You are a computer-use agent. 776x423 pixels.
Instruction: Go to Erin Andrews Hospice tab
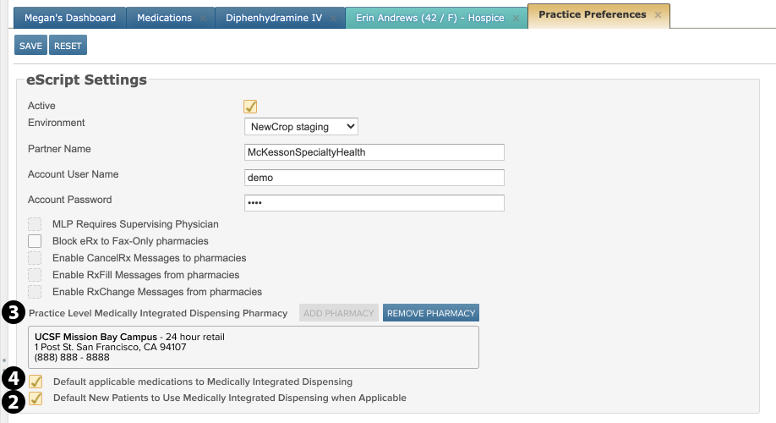click(429, 18)
